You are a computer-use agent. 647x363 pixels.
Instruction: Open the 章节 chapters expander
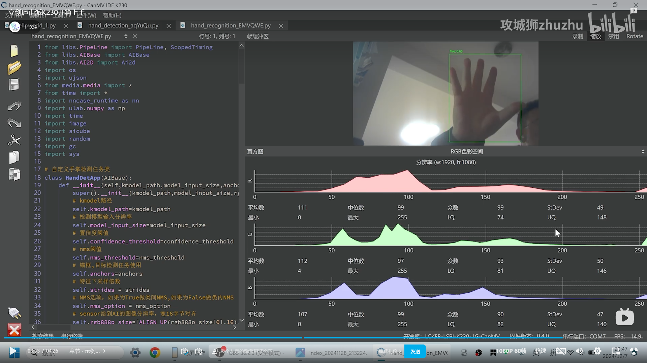pyautogui.click(x=88, y=351)
